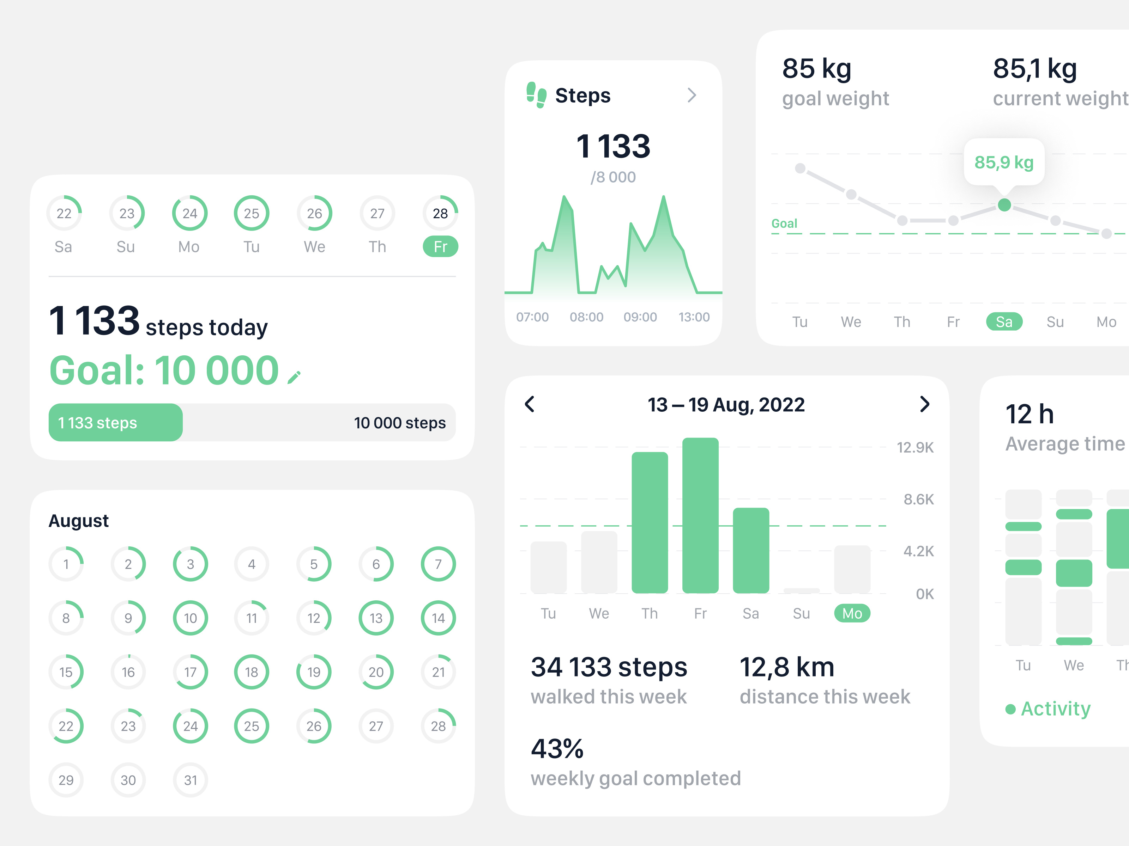Open Steps details with right chevron
Viewport: 1129px width, 846px height.
(692, 96)
